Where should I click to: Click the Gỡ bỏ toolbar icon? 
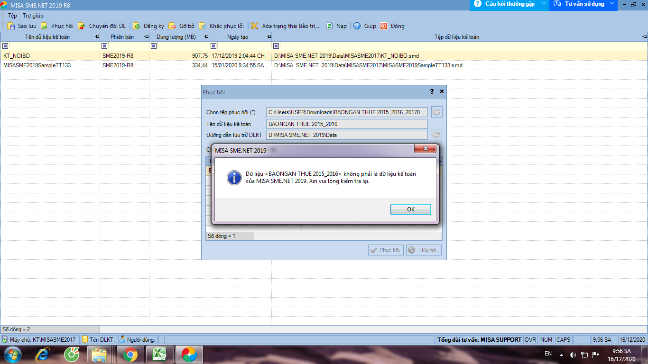coord(172,26)
